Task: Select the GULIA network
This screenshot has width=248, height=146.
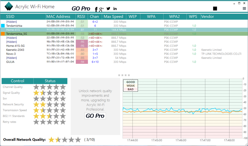Action: [x=10, y=62]
